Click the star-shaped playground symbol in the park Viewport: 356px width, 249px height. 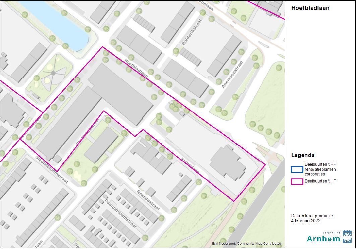point(53,73)
